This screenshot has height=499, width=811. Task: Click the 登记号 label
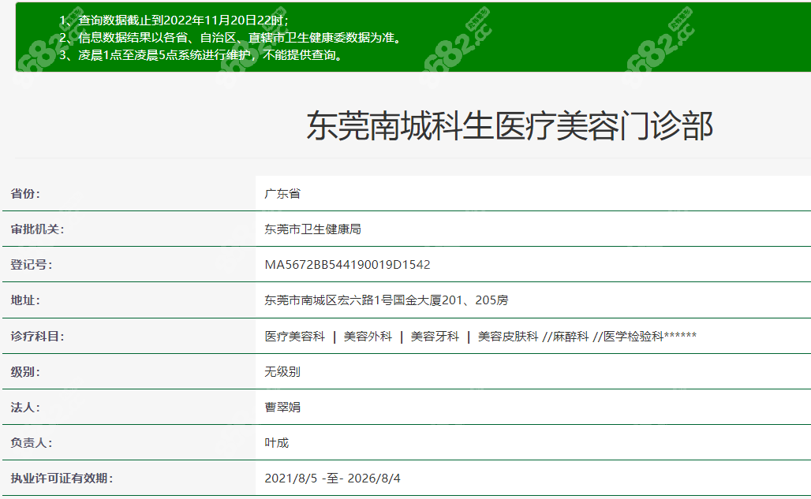coord(31,265)
